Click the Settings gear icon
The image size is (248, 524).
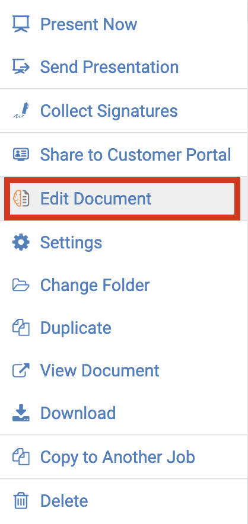coord(21,242)
